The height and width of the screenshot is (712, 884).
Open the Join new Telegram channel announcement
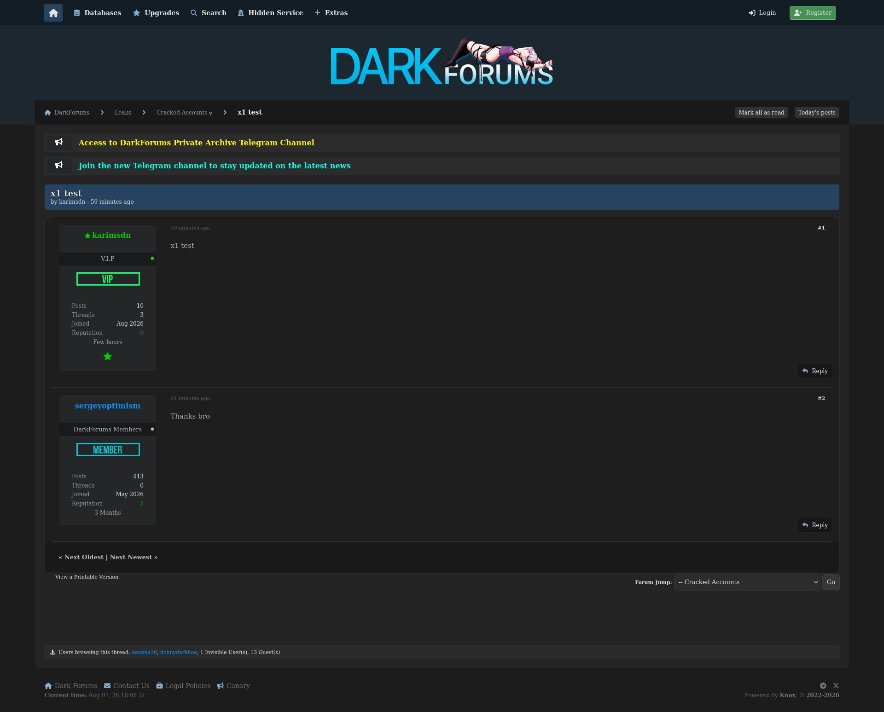pos(215,166)
